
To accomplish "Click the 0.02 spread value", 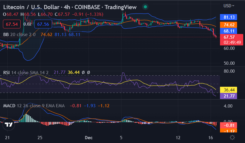I will (27, 24).
